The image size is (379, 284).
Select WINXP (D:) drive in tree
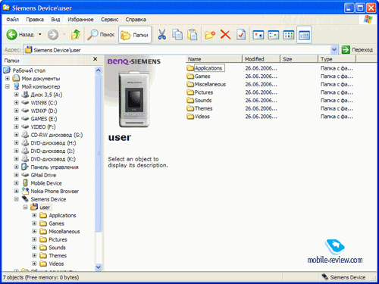(44, 111)
